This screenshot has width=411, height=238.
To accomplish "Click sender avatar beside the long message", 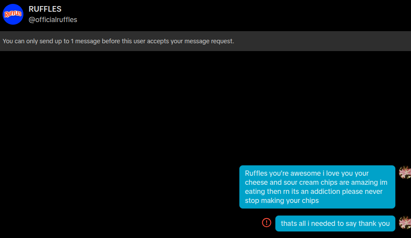I will [x=405, y=172].
